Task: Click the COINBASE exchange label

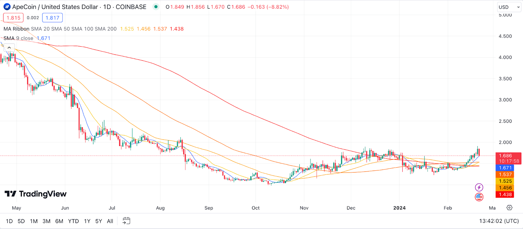Action: [131, 7]
